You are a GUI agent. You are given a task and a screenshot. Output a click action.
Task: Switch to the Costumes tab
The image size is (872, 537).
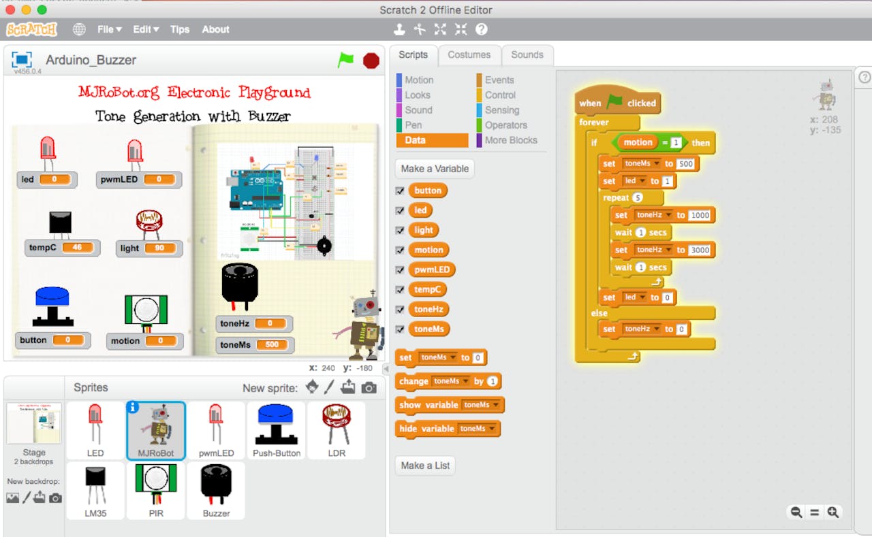(x=469, y=55)
